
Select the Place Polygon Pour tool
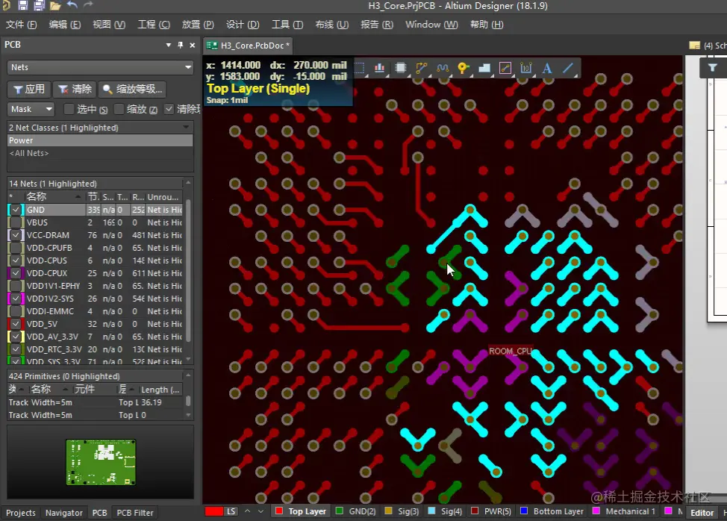pos(484,68)
